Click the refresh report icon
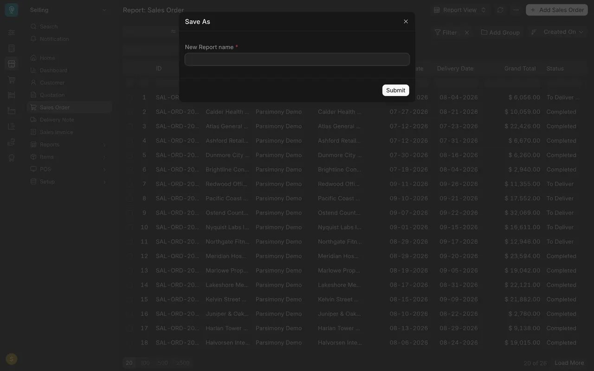 click(x=500, y=10)
